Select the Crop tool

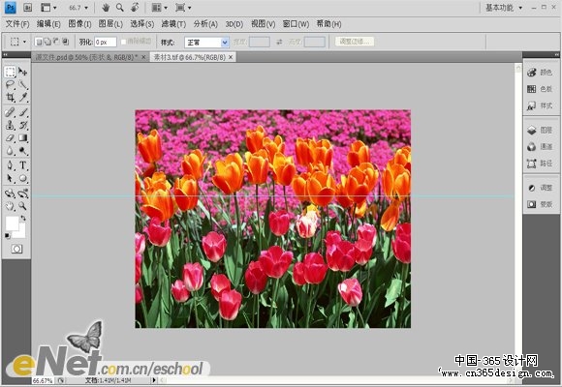[10, 97]
